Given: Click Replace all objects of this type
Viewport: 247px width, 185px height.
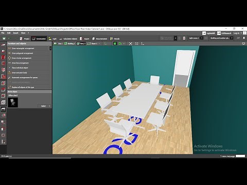Looking at the screenshot, I should pos(28,87).
